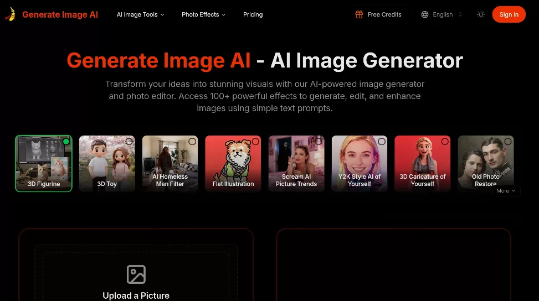This screenshot has height=301, width=539.
Task: Choose the AI Homeless Man Filter thumbnail
Action: (x=170, y=163)
